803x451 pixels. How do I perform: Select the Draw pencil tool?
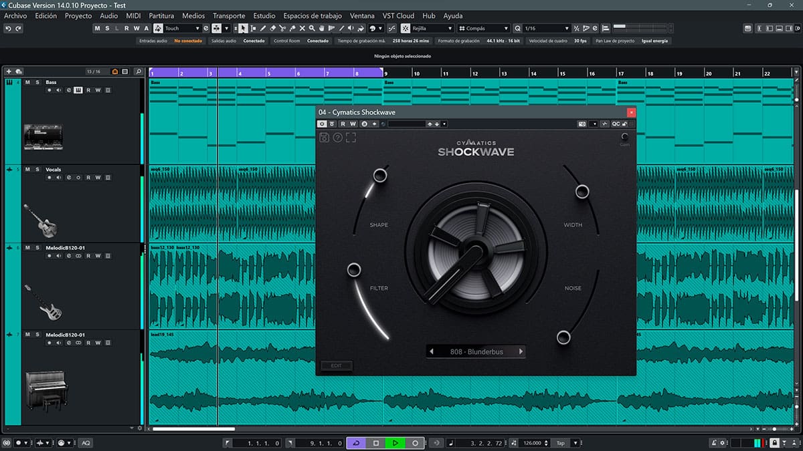click(x=263, y=28)
